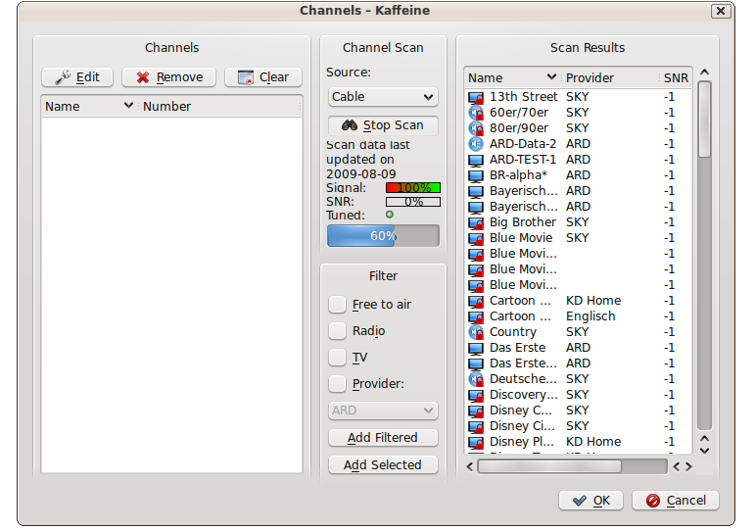Select the first Bayerisch... ARD row
Image resolution: width=755 pixels, height=532 pixels.
click(x=579, y=191)
